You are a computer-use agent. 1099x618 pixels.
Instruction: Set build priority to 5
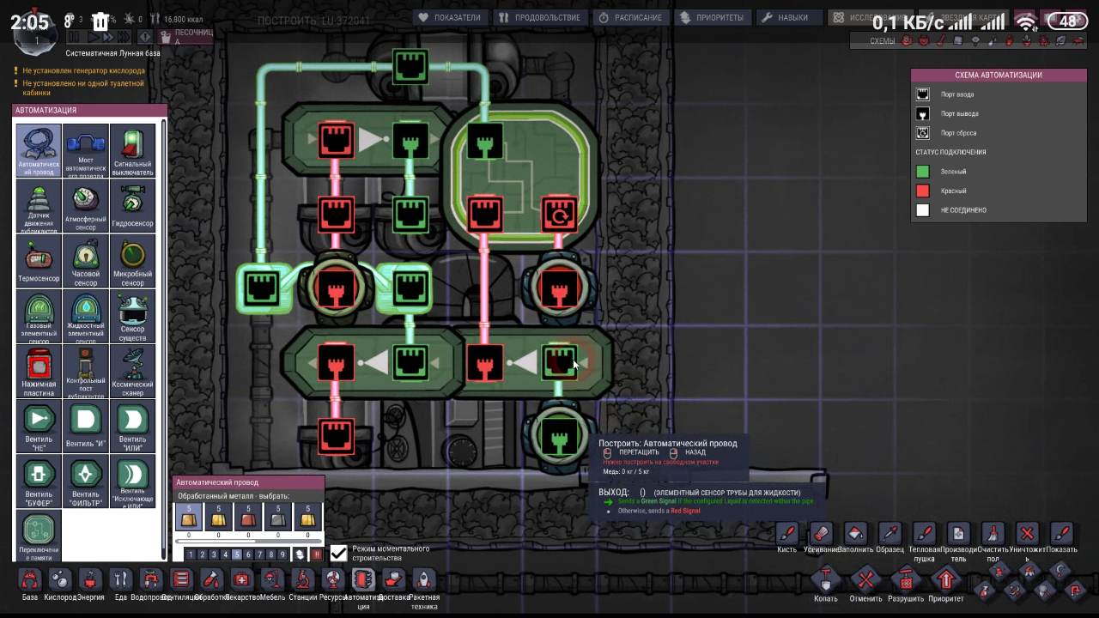[237, 554]
